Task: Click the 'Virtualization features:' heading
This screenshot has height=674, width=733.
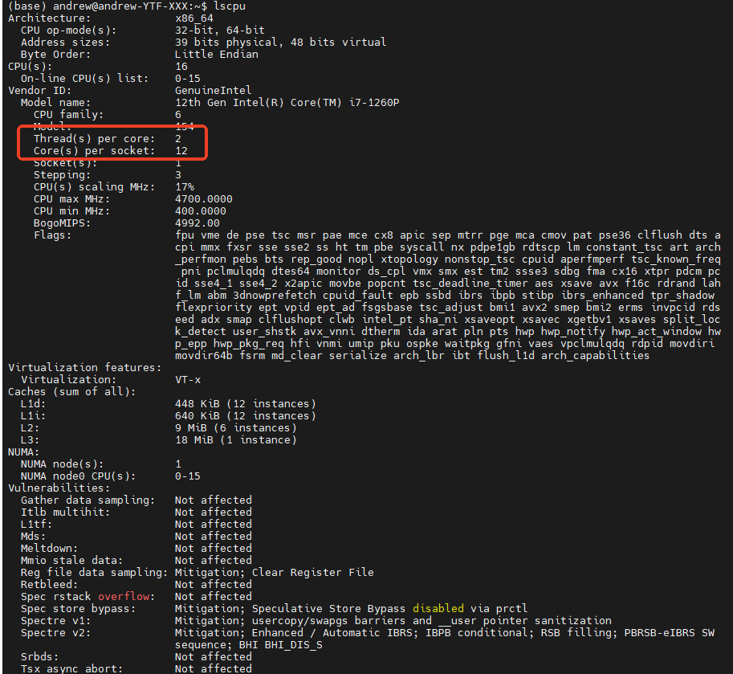Action: point(84,368)
